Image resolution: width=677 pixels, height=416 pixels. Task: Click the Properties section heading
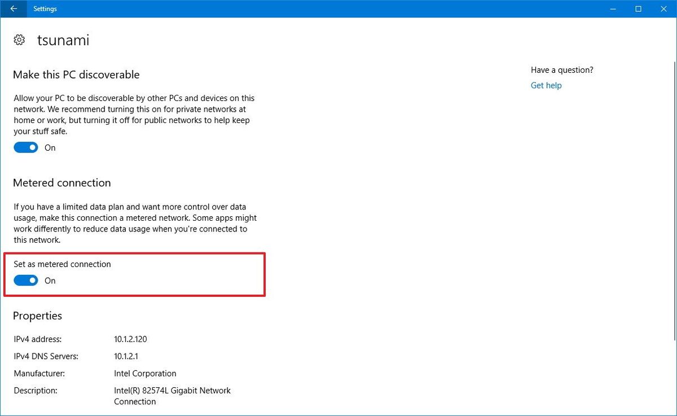(37, 316)
